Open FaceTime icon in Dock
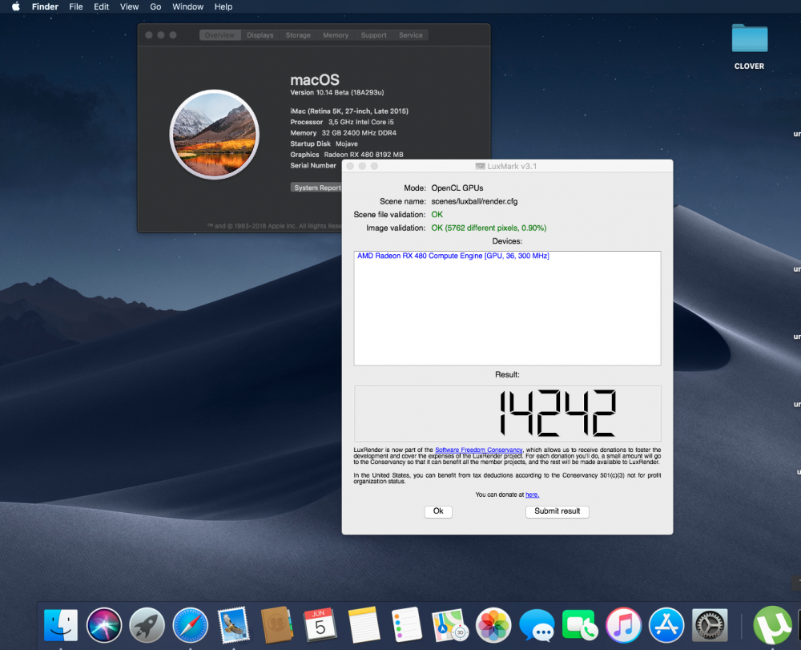This screenshot has width=801, height=650. tap(580, 625)
